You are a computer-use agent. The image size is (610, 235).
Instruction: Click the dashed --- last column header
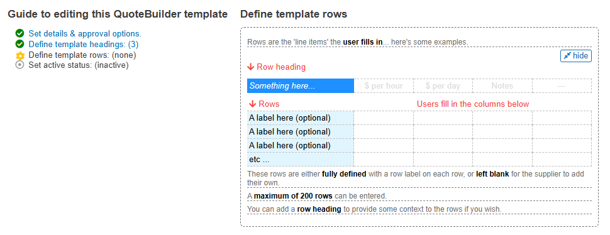pyautogui.click(x=562, y=86)
